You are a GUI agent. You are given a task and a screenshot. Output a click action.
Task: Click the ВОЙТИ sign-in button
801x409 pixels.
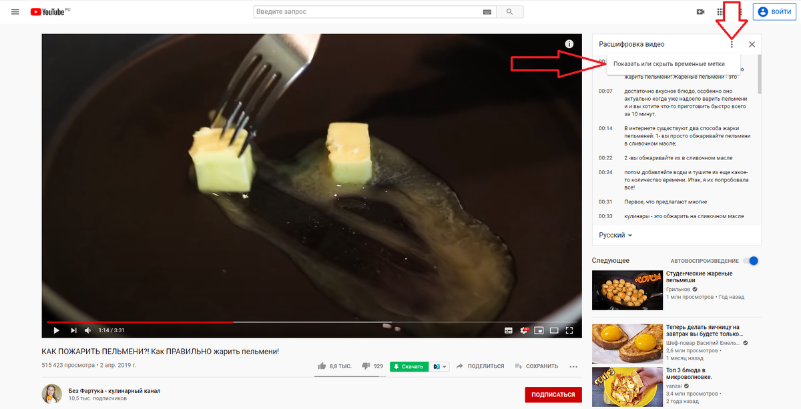774,12
